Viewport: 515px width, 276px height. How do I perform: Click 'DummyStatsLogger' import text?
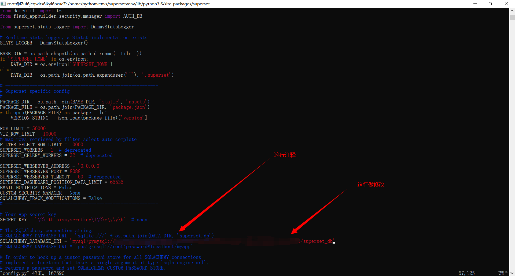coord(112,27)
